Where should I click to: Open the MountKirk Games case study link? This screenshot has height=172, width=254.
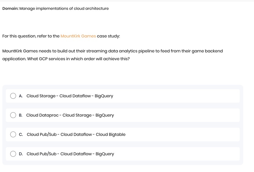(x=78, y=36)
